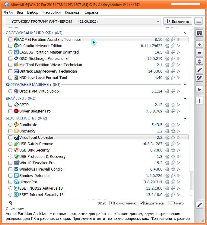Click the play icon in right sidebar
Screen dimensions: 207x225
(x=199, y=90)
